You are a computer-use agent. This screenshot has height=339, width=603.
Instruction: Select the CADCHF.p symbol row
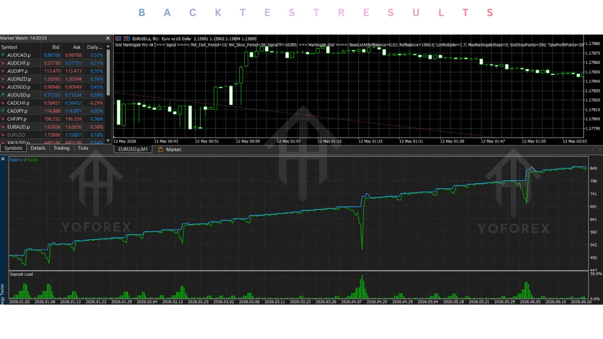(x=53, y=103)
